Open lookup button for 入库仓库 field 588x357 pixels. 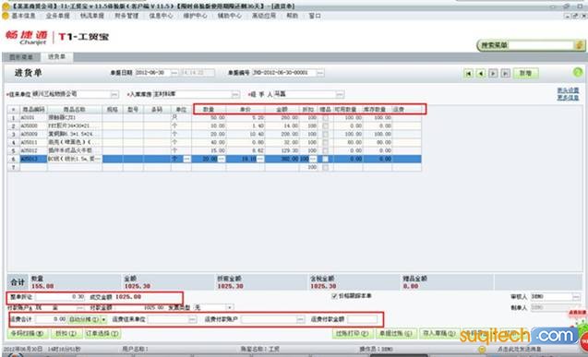(x=235, y=94)
